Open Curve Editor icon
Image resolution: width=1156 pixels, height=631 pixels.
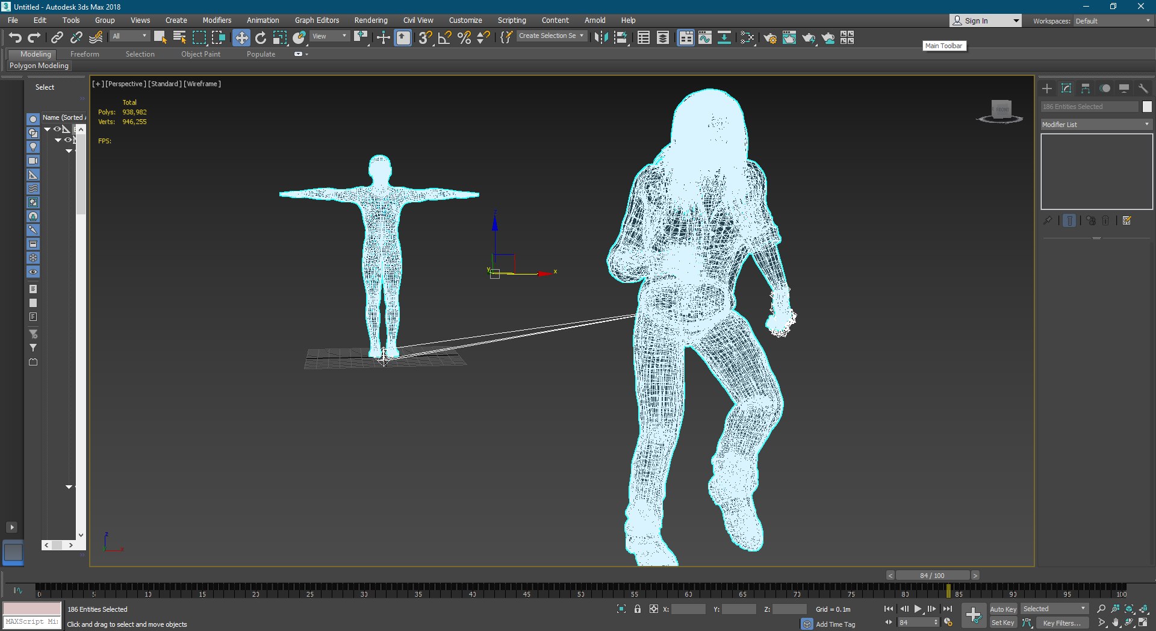click(x=705, y=38)
